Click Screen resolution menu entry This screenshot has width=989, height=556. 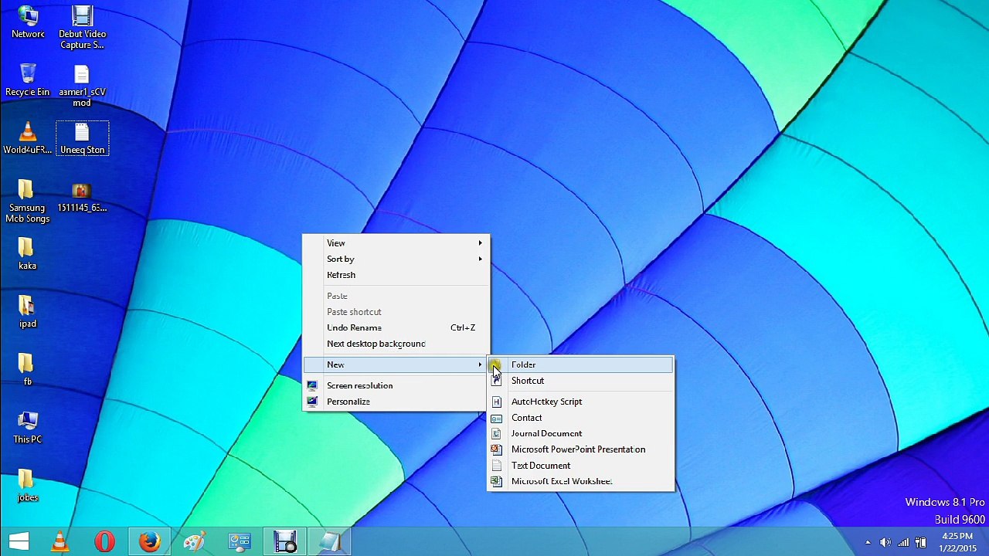point(396,385)
